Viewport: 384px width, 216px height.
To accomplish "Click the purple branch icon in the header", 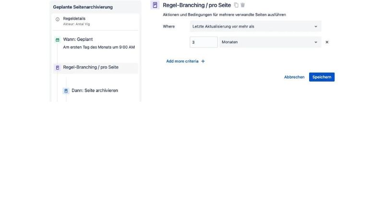I will click(155, 5).
